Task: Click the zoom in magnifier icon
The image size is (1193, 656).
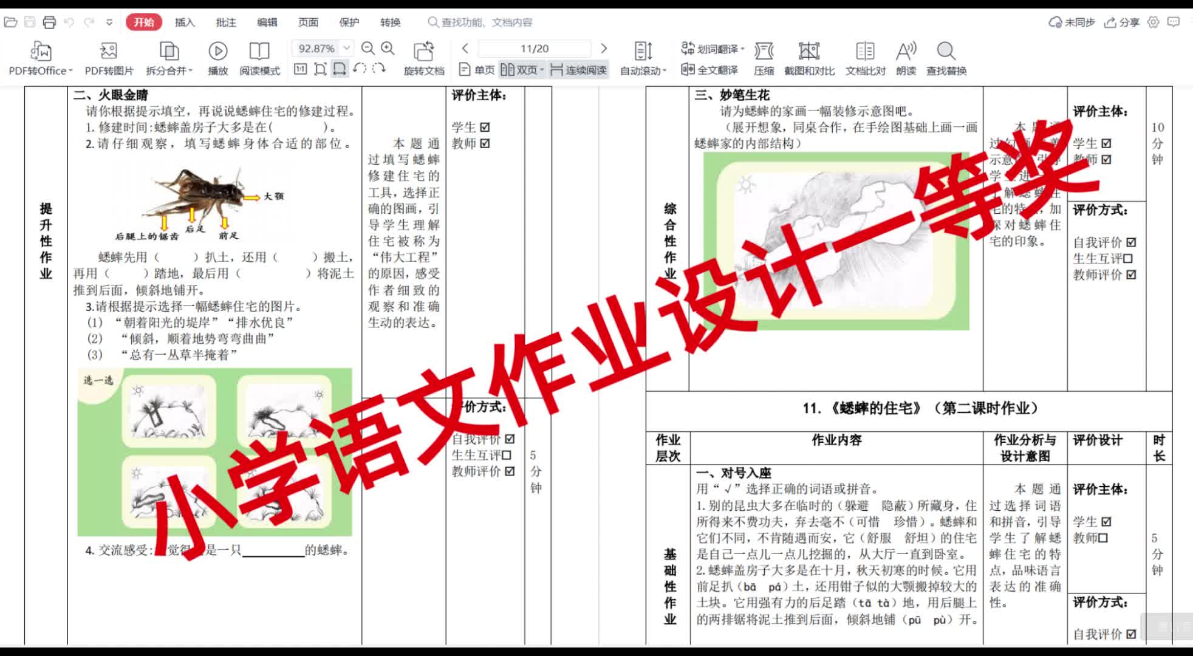Action: tap(388, 49)
